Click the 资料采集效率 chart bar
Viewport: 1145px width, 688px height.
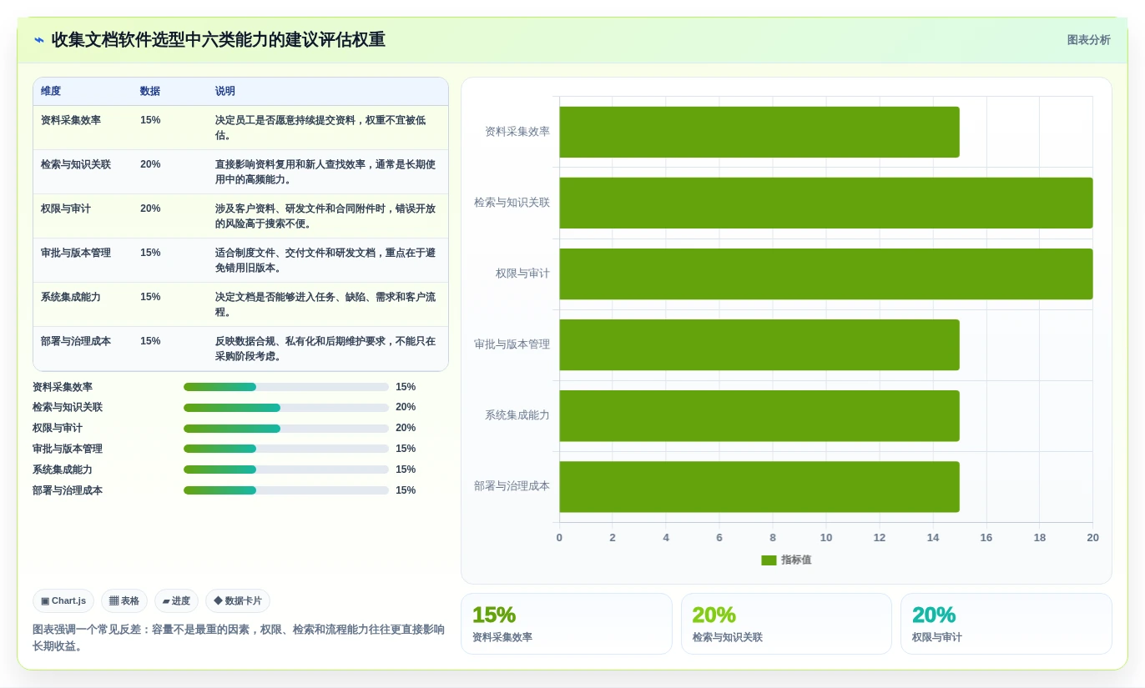pyautogui.click(x=759, y=132)
